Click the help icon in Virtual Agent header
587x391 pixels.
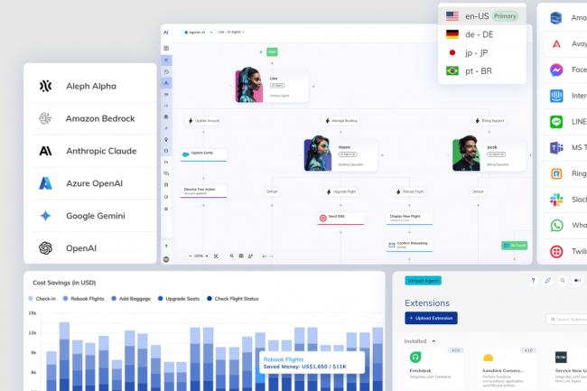(x=533, y=280)
